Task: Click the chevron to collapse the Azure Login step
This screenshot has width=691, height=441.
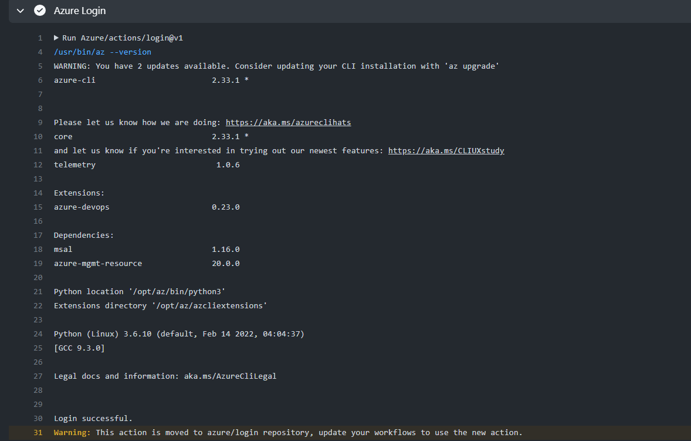Action: (19, 10)
